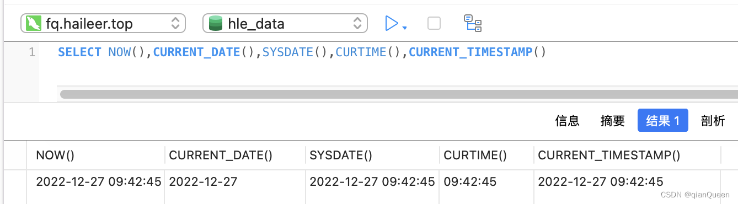Open the fq.haileer.top connection dropdown
738x204 pixels.
(103, 24)
